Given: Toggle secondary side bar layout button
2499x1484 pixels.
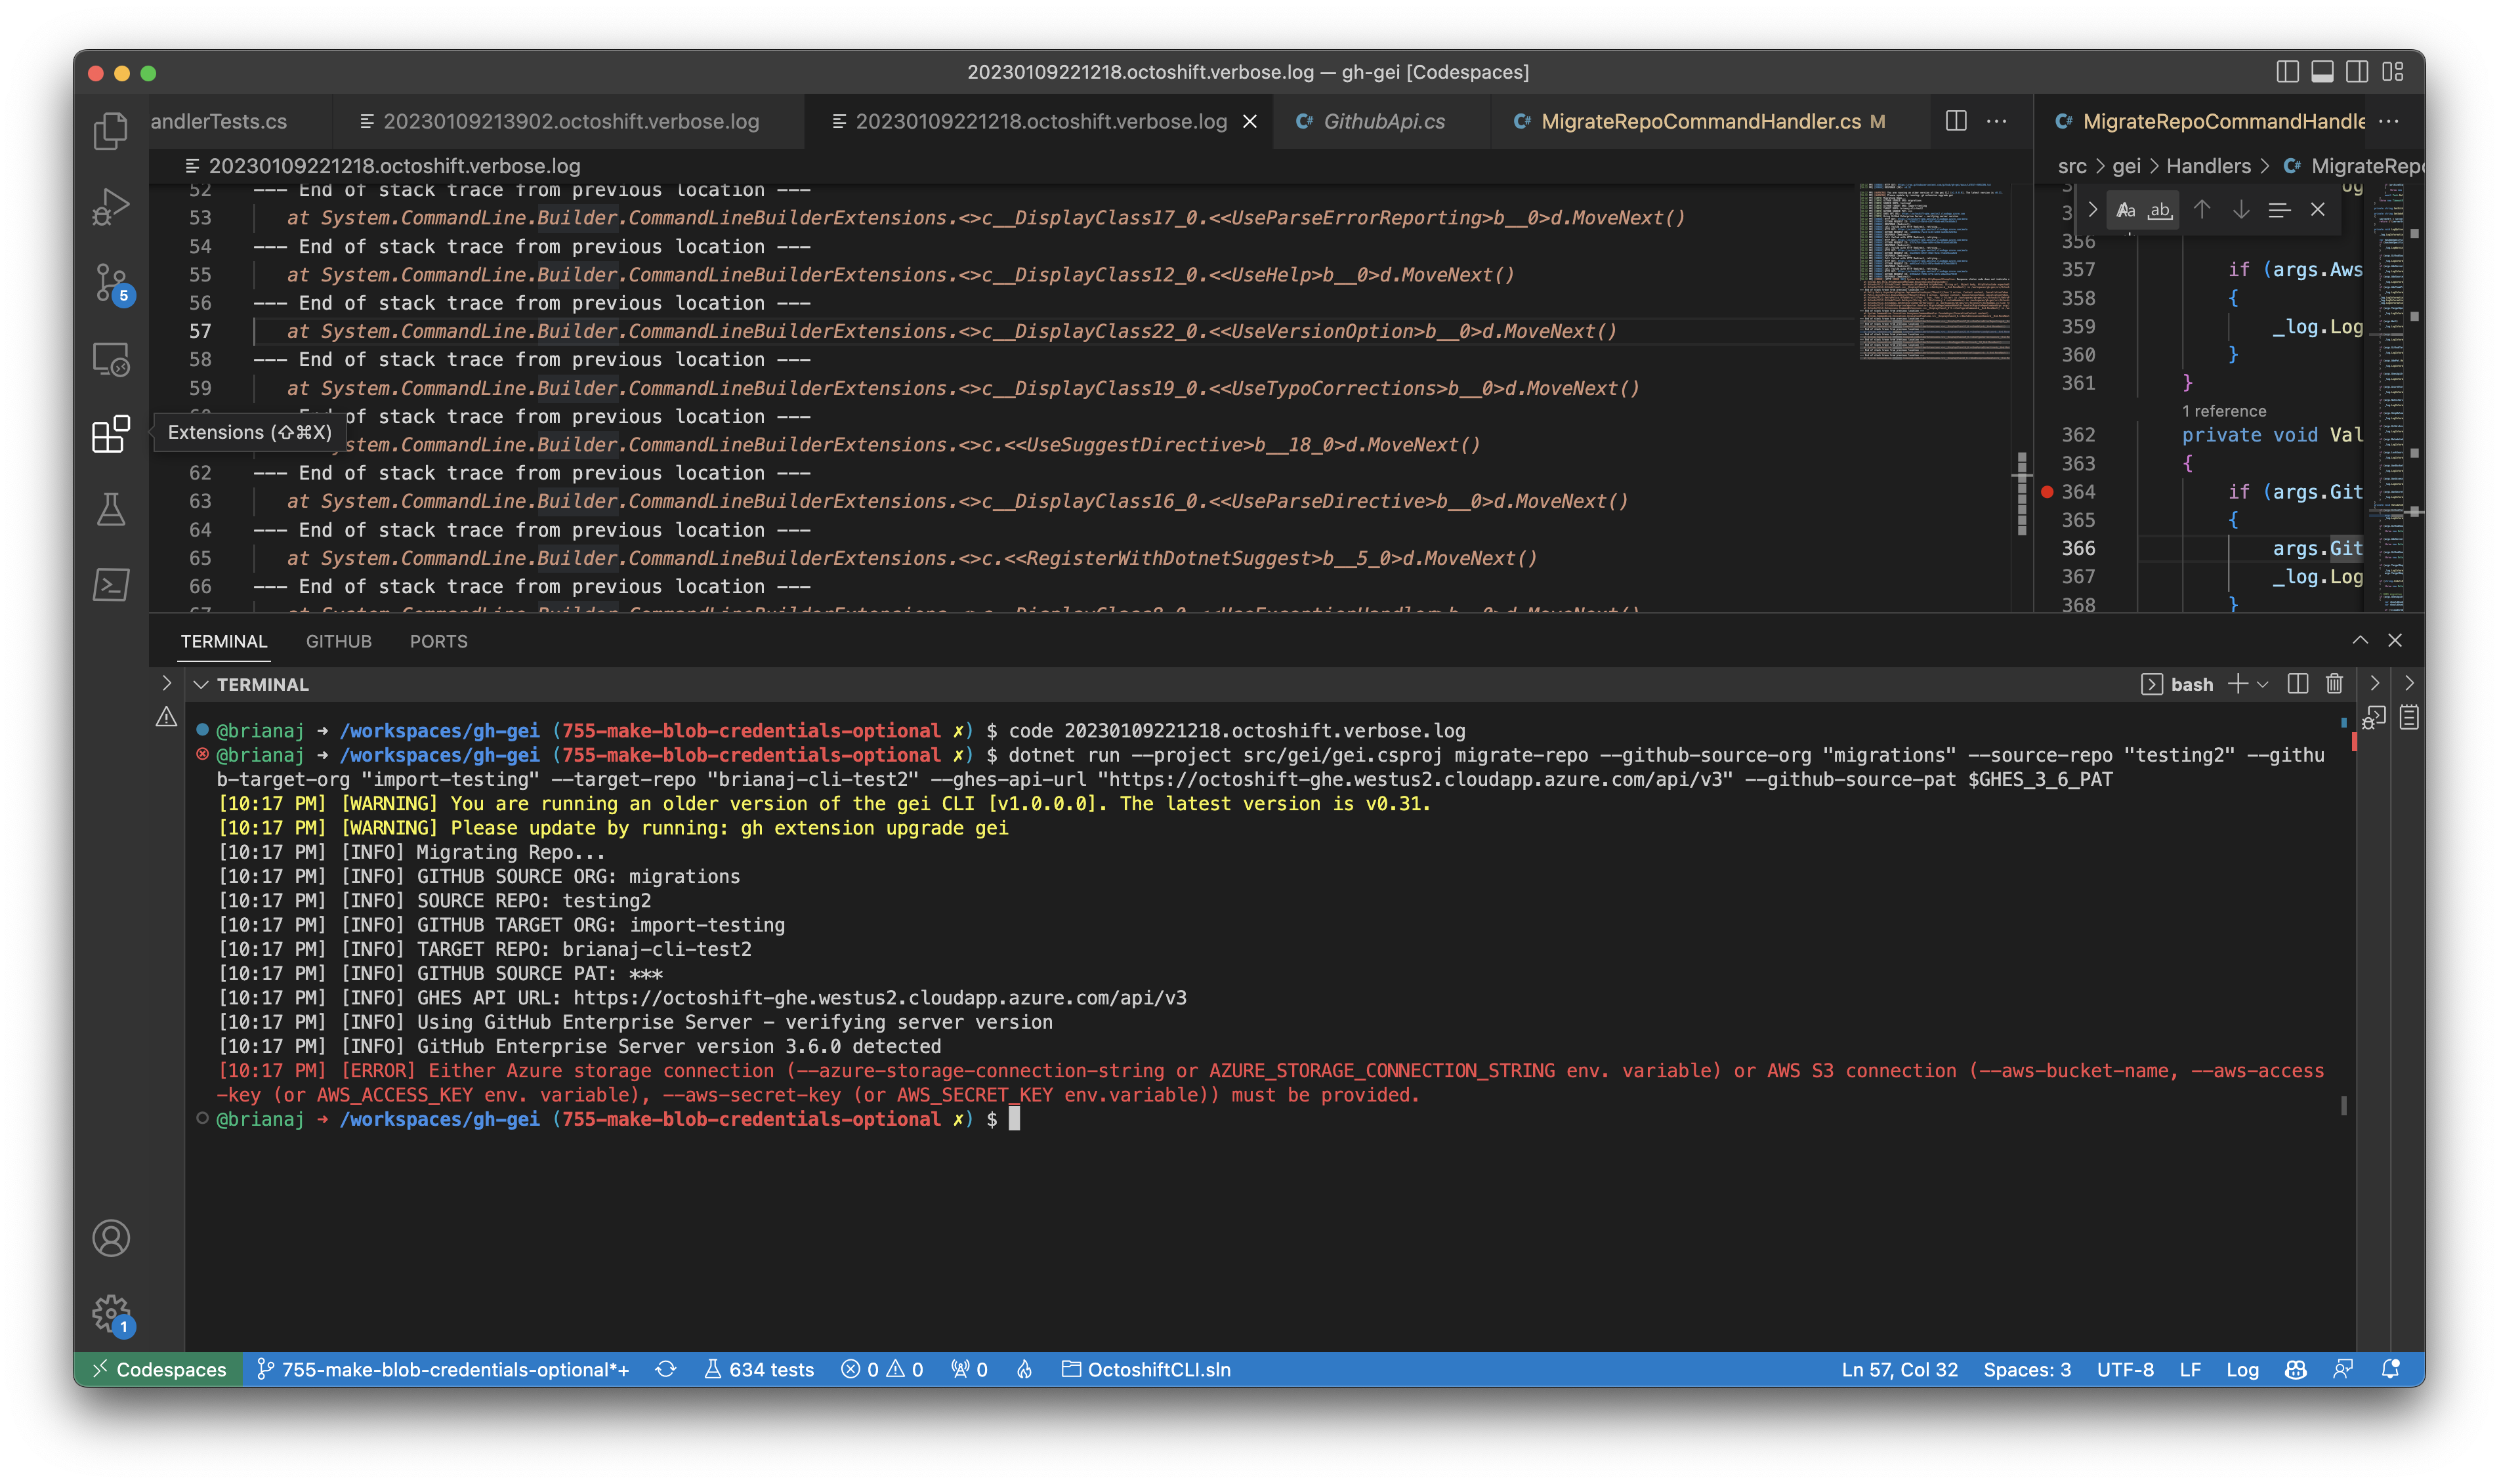Looking at the screenshot, I should (2357, 72).
